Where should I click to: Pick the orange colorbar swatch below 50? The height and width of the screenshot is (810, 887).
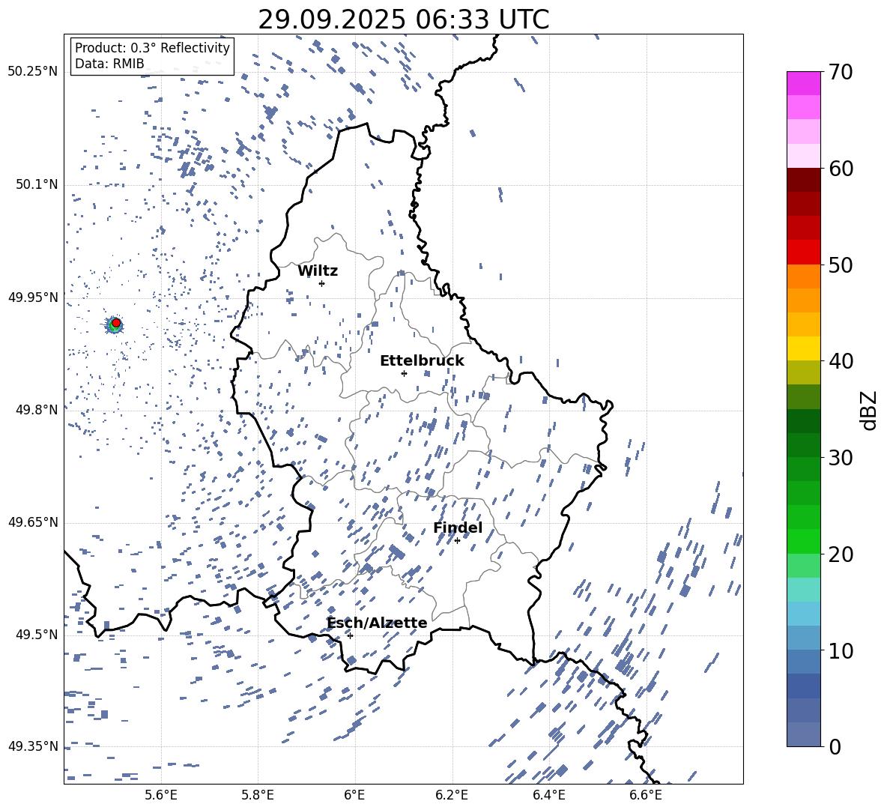(x=803, y=276)
